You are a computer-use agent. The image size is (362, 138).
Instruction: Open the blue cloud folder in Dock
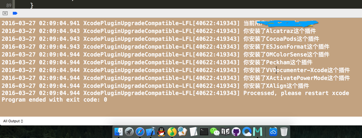click(273, 131)
